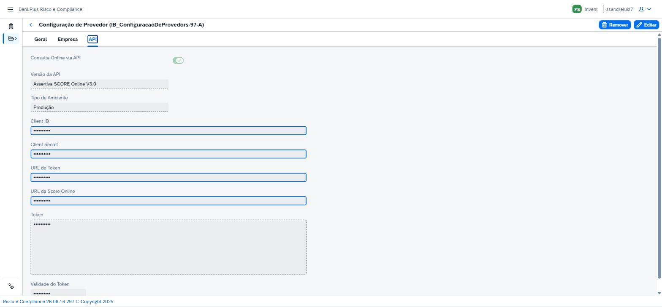This screenshot has width=662, height=307.
Task: Expand the user account dropdown chevron
Action: pyautogui.click(x=649, y=9)
